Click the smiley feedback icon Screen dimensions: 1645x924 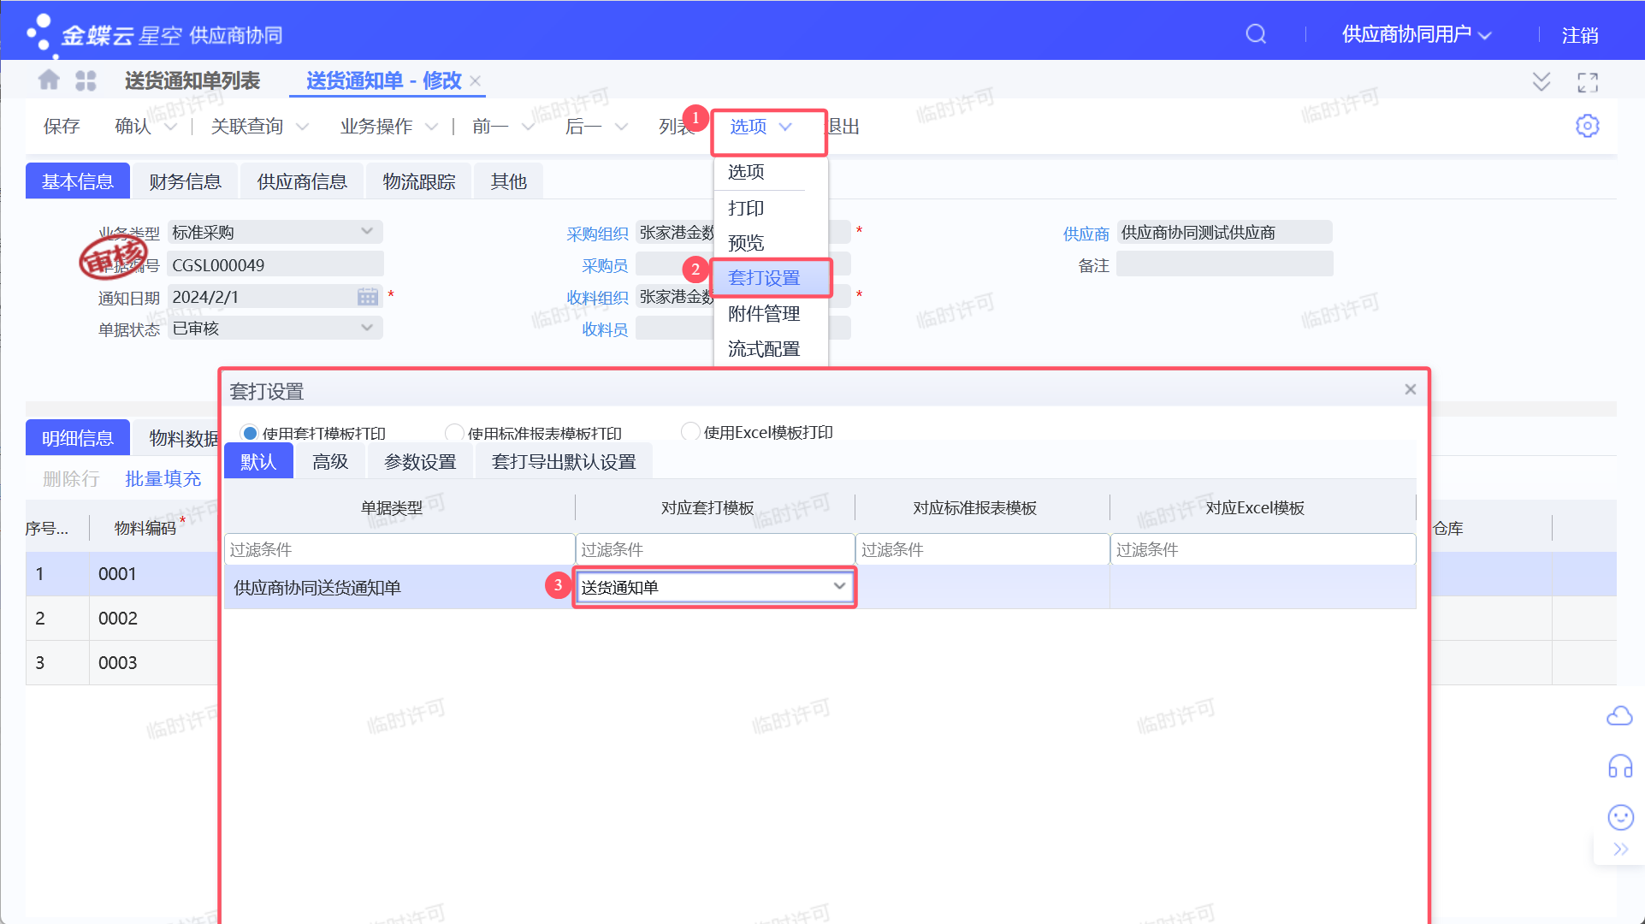pyautogui.click(x=1620, y=817)
